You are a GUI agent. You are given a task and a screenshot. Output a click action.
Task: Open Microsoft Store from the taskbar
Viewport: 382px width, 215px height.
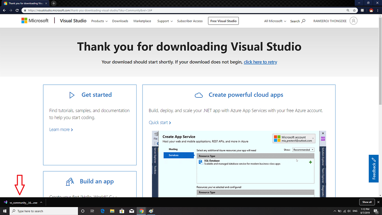point(122,211)
